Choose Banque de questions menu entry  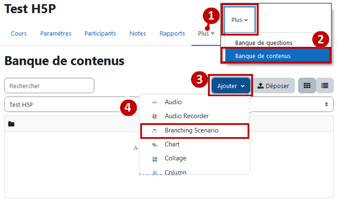[x=264, y=43]
